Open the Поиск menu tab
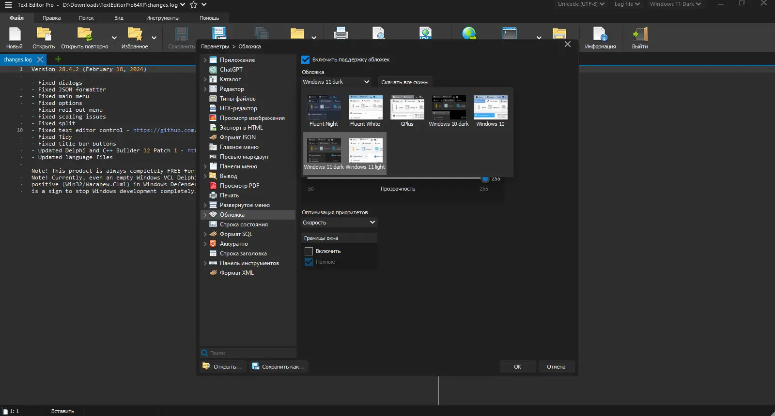 point(86,18)
